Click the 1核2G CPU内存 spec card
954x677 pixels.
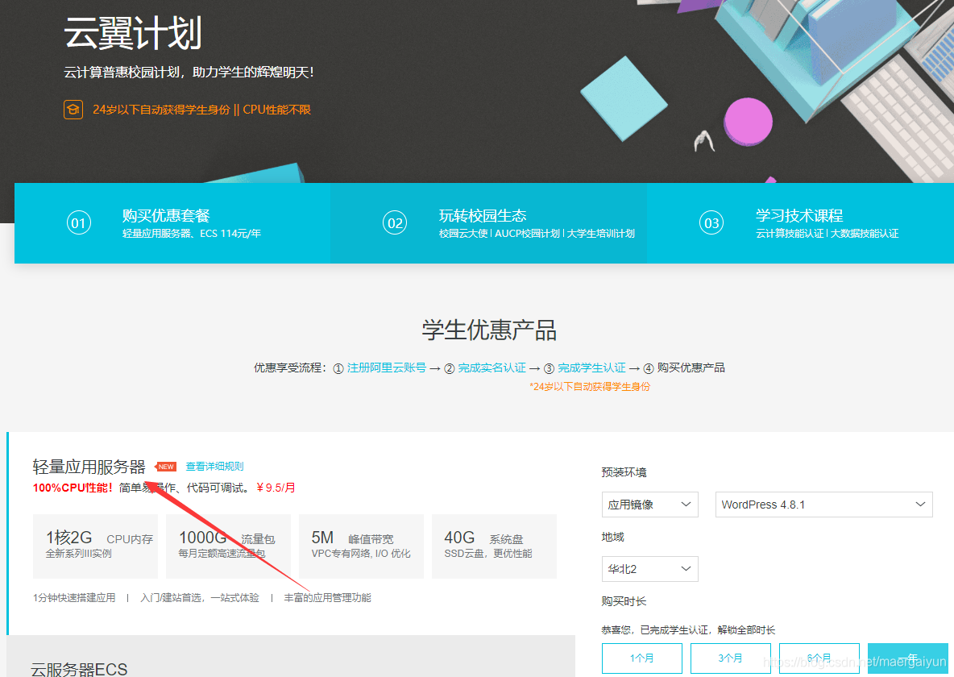pos(96,546)
